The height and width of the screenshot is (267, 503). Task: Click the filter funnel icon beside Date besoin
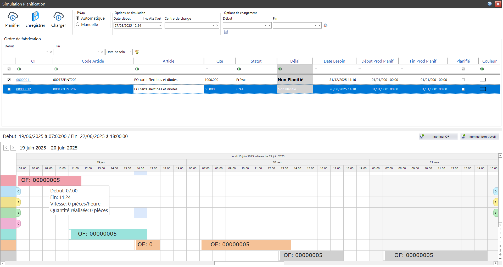coord(137,52)
